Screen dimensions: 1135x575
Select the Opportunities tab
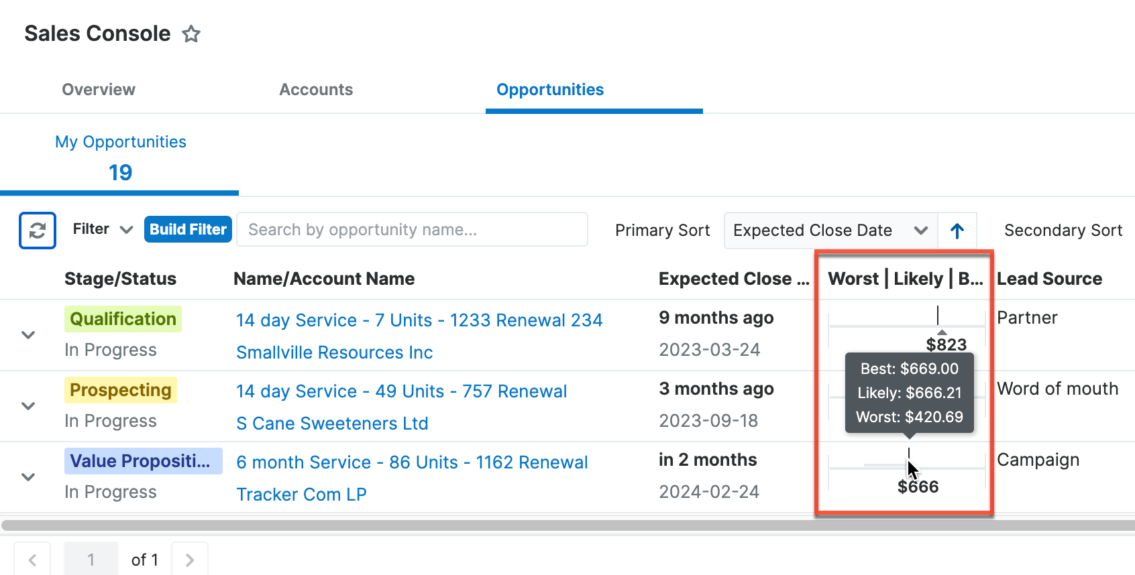click(550, 90)
